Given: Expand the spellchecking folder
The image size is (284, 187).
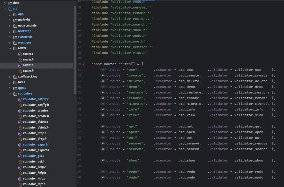Looking at the screenshot, I should [10, 77].
